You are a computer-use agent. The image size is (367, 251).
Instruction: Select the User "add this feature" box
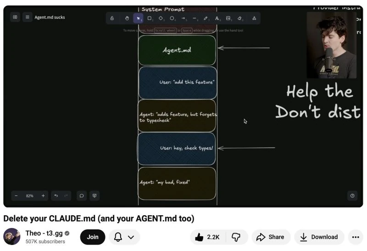178,83
